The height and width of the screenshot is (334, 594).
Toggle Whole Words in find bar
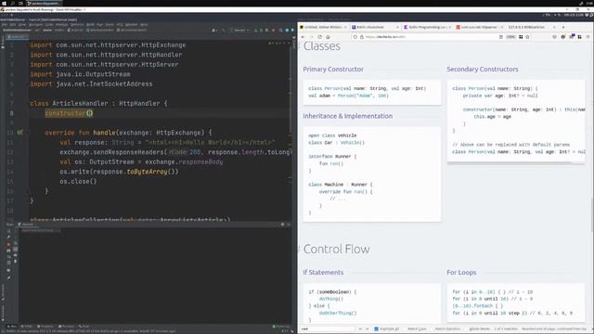(479, 329)
